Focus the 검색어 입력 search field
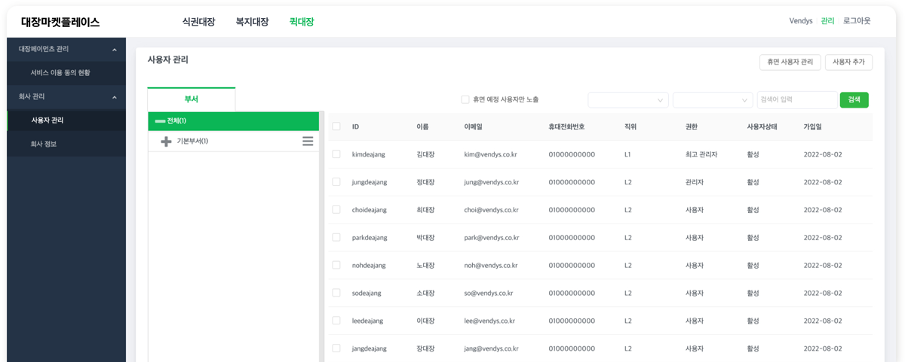 tap(796, 100)
